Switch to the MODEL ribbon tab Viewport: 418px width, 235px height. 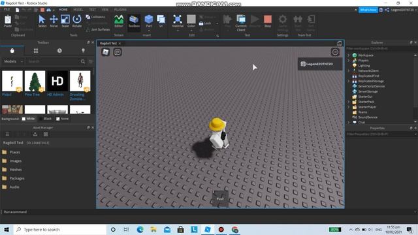point(78,10)
